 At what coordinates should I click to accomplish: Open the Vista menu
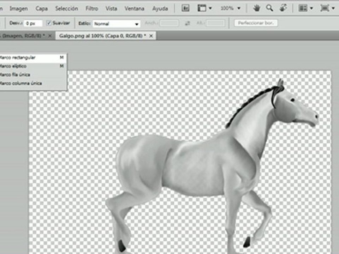point(111,8)
